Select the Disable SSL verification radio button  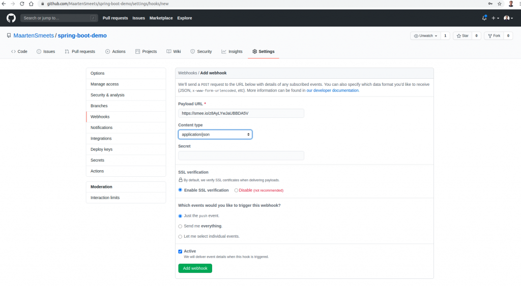(236, 190)
